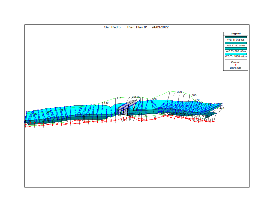Click the WS Tr 1000 años color swatch

pyautogui.click(x=236, y=54)
